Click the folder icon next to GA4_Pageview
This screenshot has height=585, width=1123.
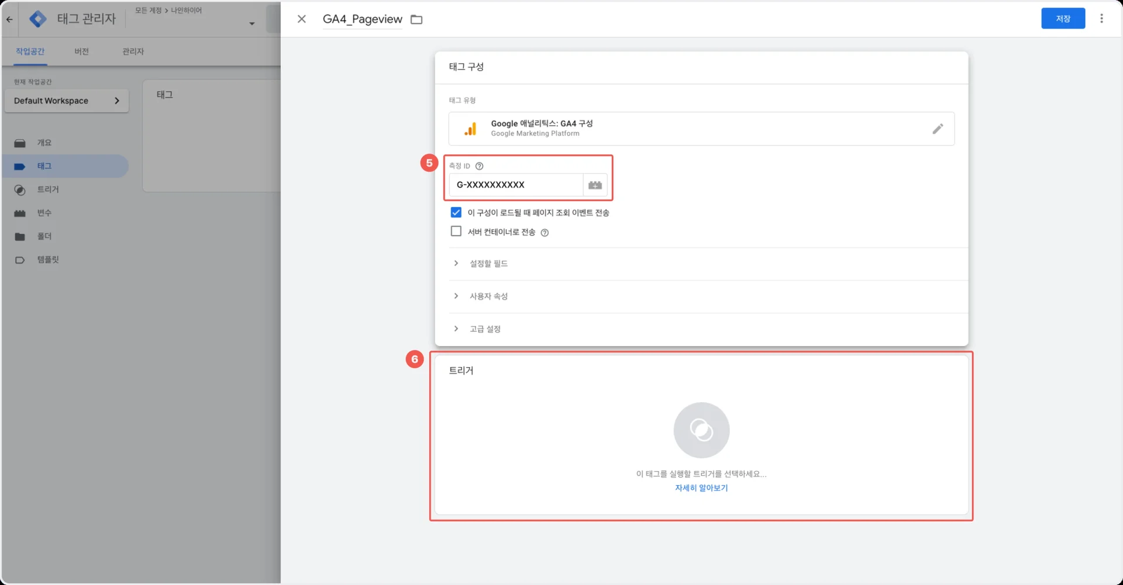coord(416,19)
